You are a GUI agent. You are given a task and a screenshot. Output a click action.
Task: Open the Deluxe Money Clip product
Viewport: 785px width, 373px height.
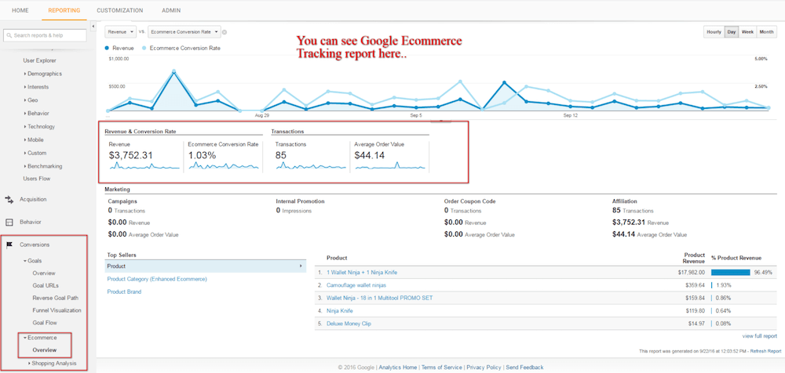[349, 324]
